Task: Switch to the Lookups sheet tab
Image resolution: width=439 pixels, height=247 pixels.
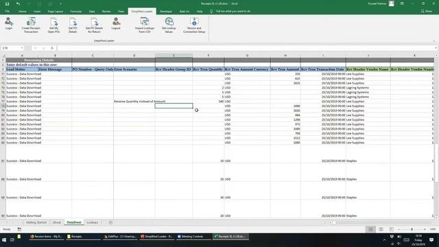Action: click(93, 222)
